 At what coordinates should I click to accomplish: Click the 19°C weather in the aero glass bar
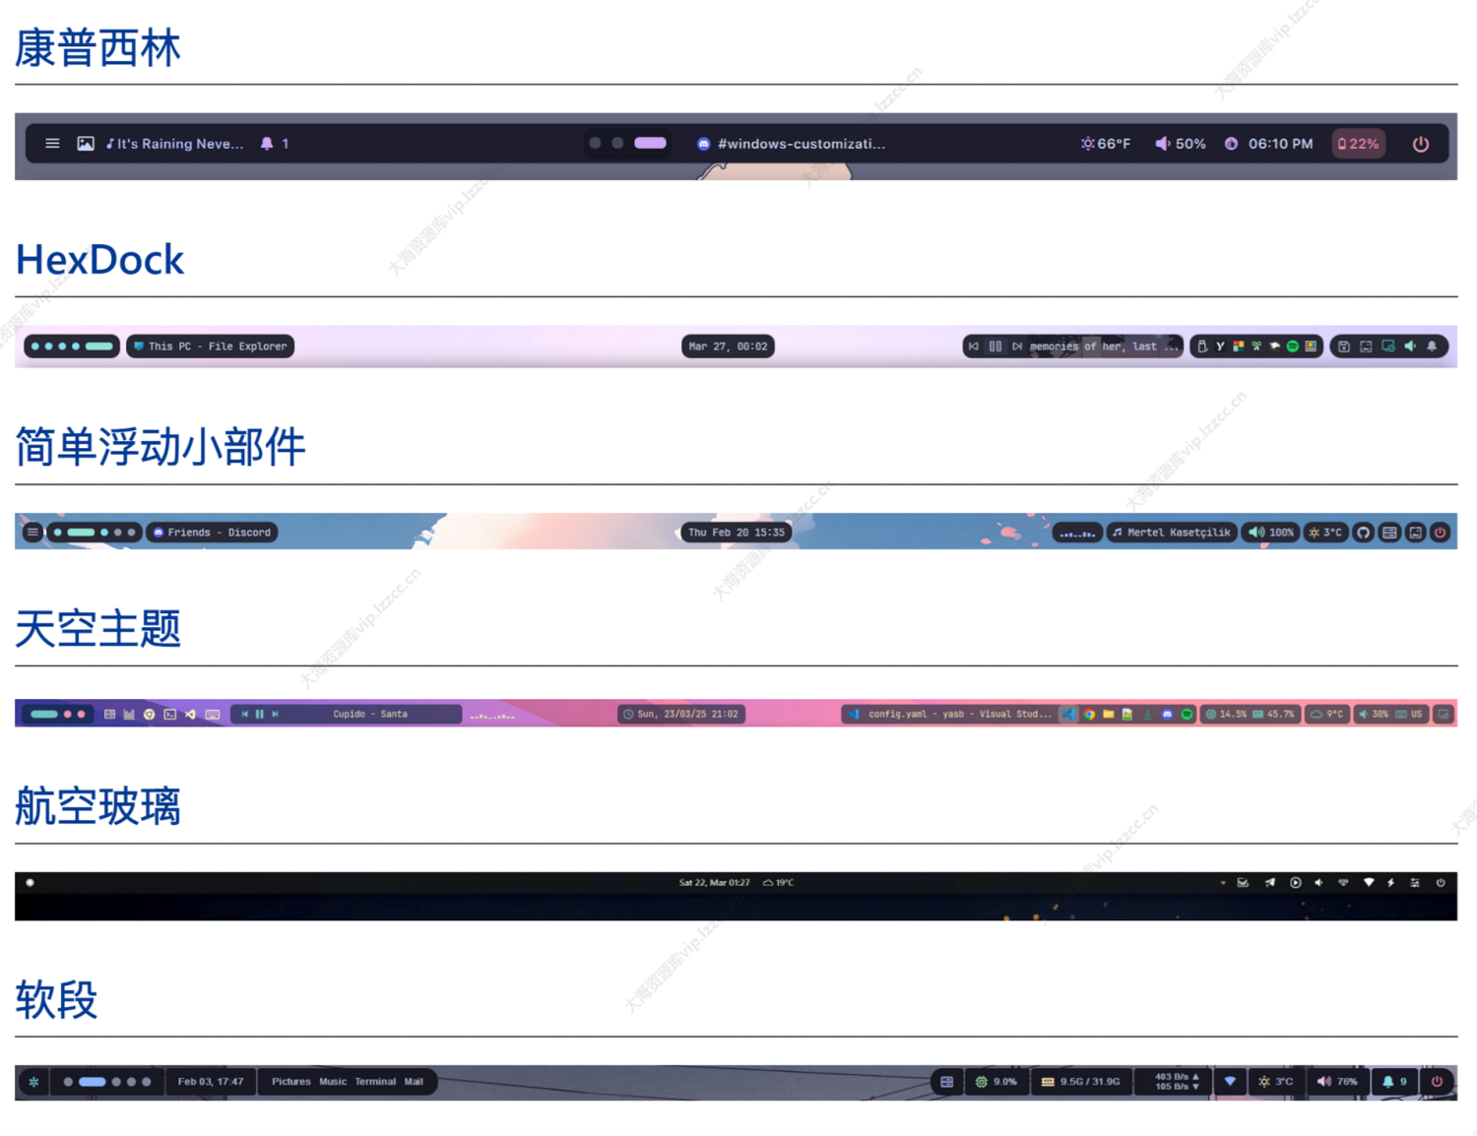pyautogui.click(x=778, y=883)
